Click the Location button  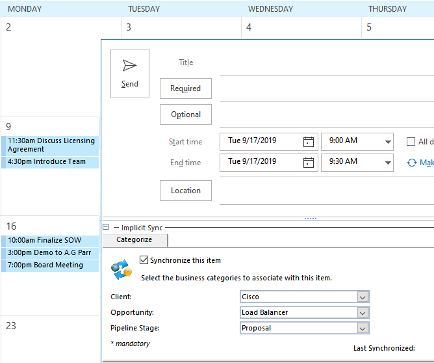tap(186, 191)
